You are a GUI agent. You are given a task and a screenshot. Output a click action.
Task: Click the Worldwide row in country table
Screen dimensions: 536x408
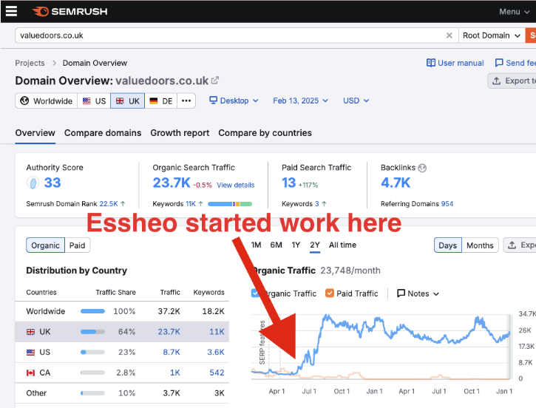tap(122, 311)
